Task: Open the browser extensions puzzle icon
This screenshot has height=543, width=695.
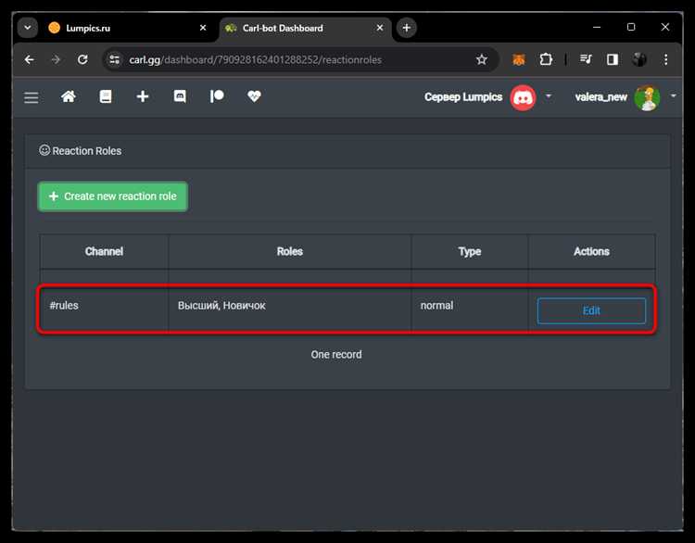Action: point(546,59)
